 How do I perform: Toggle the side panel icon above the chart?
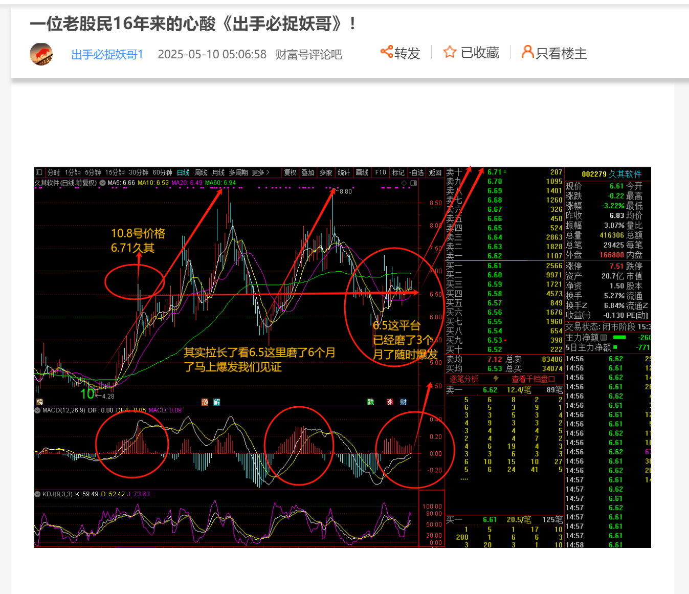pyautogui.click(x=414, y=183)
